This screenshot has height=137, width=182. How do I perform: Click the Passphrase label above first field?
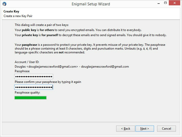(22, 71)
